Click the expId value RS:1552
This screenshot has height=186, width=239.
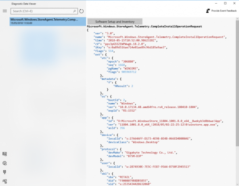pyautogui.click(x=129, y=111)
